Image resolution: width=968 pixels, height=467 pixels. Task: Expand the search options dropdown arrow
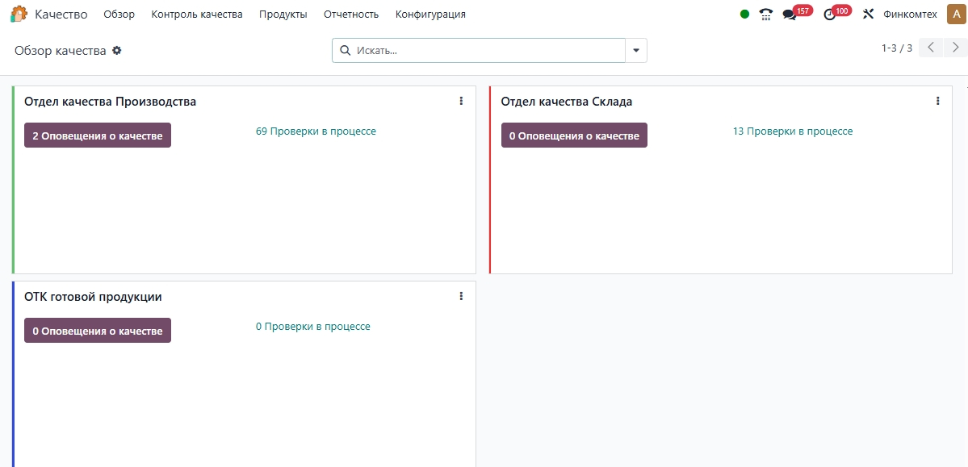click(636, 50)
